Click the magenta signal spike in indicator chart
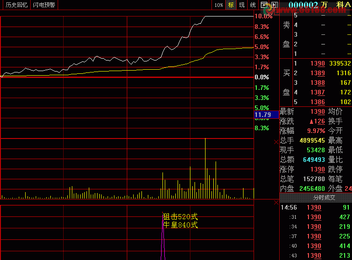Image resolution: width=352 pixels, height=260 pixels. point(163,236)
